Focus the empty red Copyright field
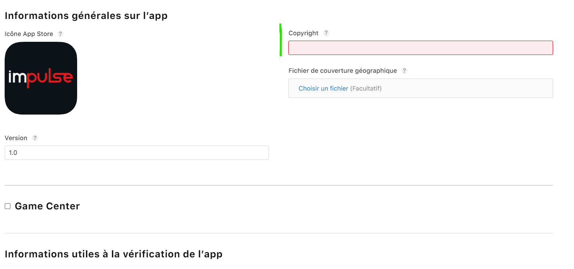 pyautogui.click(x=421, y=48)
